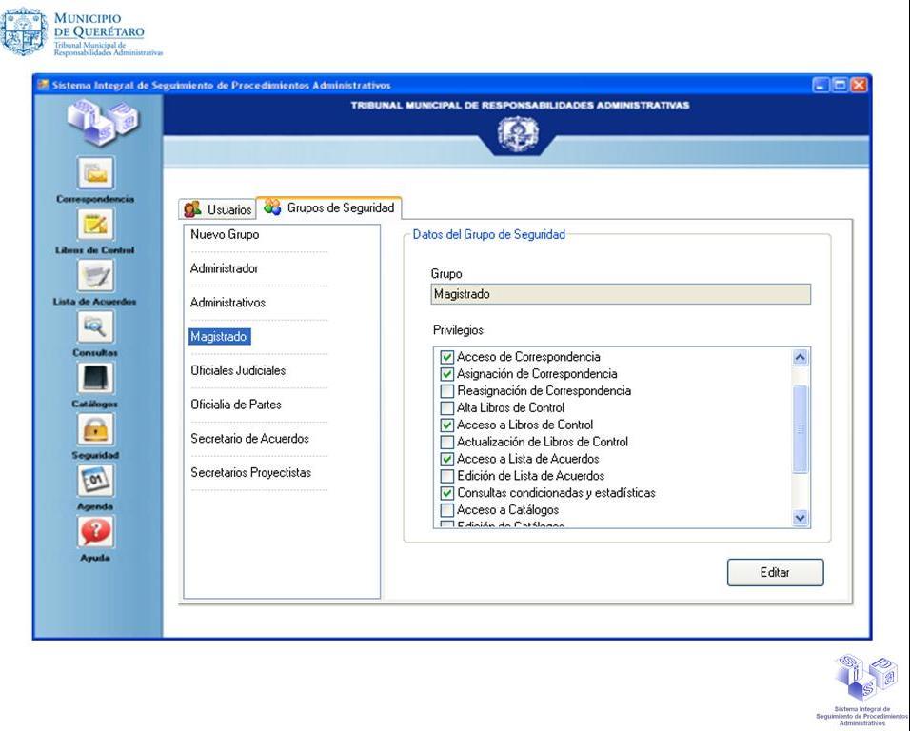Maximize the application window
Viewport: 910px width, 731px height.
[x=840, y=86]
